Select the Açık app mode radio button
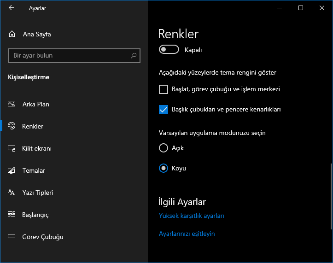Image resolution: width=333 pixels, height=263 pixels. (164, 148)
